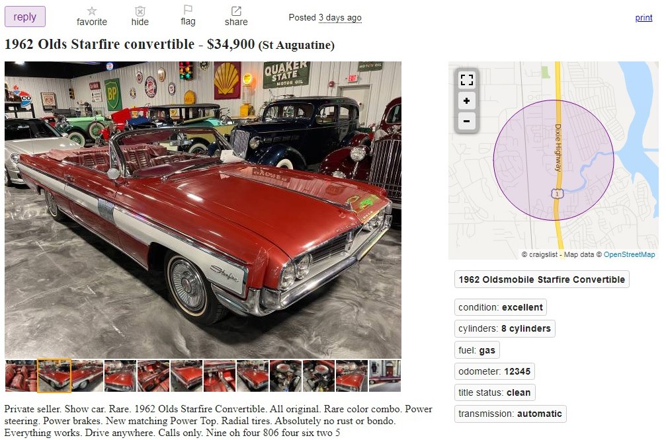Zoom in on the map
The height and width of the screenshot is (440, 666).
(x=466, y=100)
